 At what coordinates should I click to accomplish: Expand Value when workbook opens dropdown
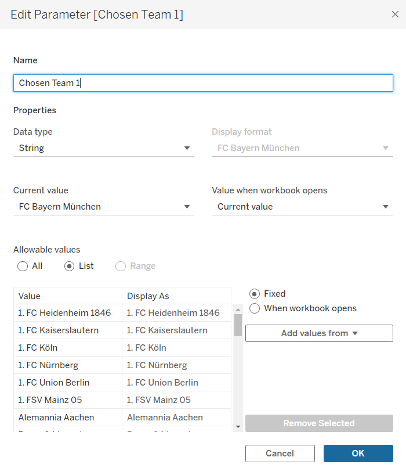[302, 207]
